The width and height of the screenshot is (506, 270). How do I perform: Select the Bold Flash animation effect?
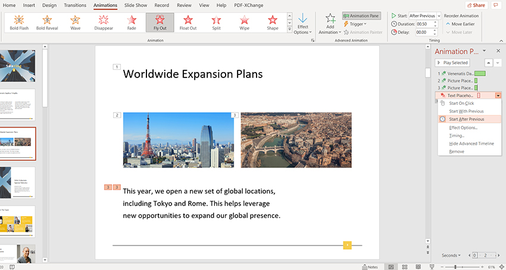click(x=18, y=23)
